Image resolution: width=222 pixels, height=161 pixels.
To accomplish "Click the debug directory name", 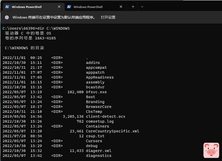I will pyautogui.click(x=92, y=146).
